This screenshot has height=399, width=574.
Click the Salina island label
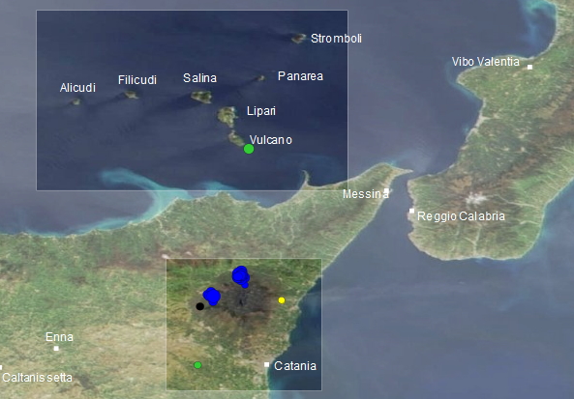pos(199,78)
